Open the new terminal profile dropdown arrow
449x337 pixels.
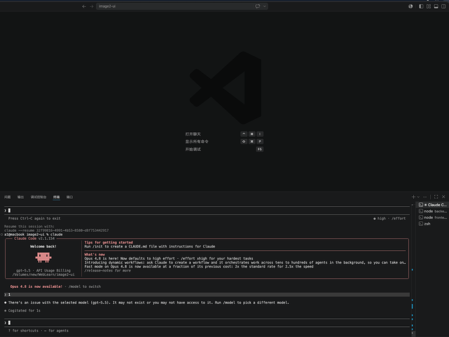tap(419, 197)
